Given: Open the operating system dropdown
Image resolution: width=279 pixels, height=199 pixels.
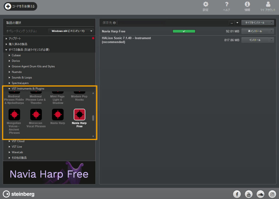Looking at the screenshot, I should [71, 31].
